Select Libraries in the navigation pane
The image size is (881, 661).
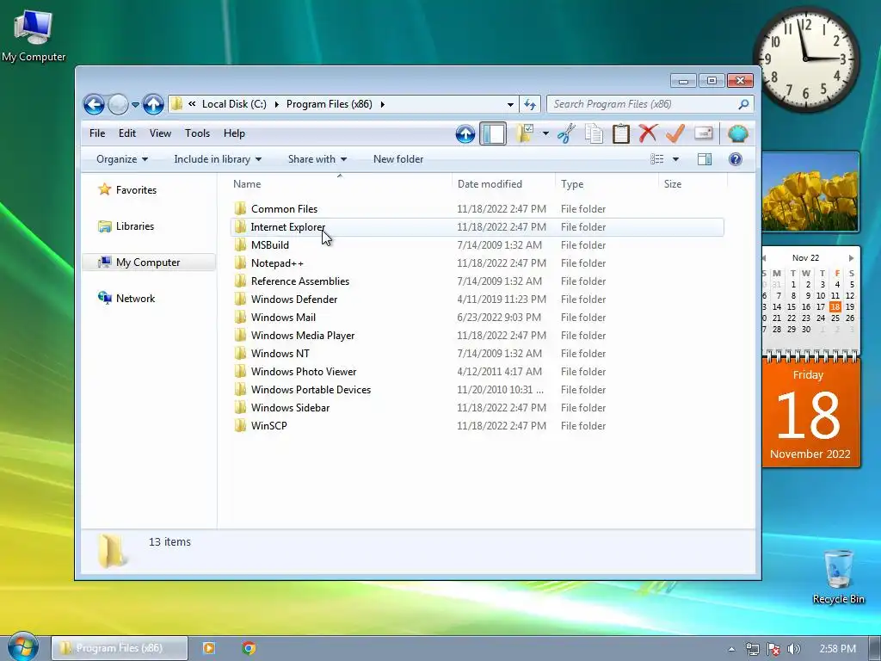coord(135,226)
